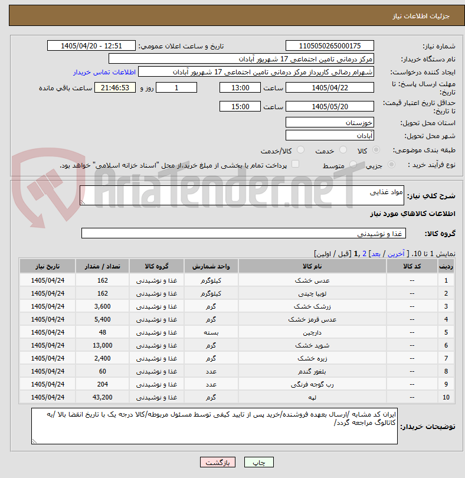Select the جزیی purchase type radio
The height and width of the screenshot is (478, 465).
click(x=391, y=165)
